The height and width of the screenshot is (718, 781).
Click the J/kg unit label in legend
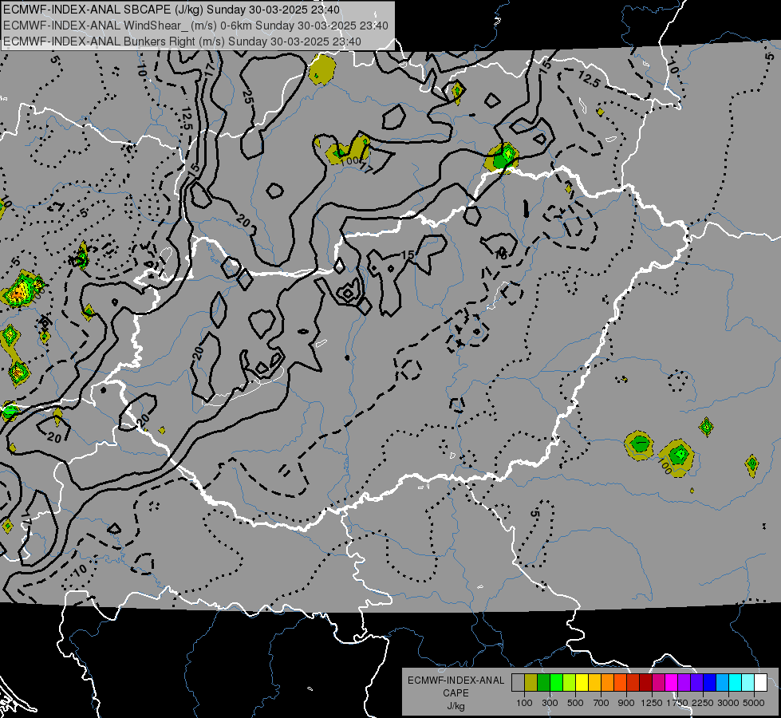click(456, 706)
